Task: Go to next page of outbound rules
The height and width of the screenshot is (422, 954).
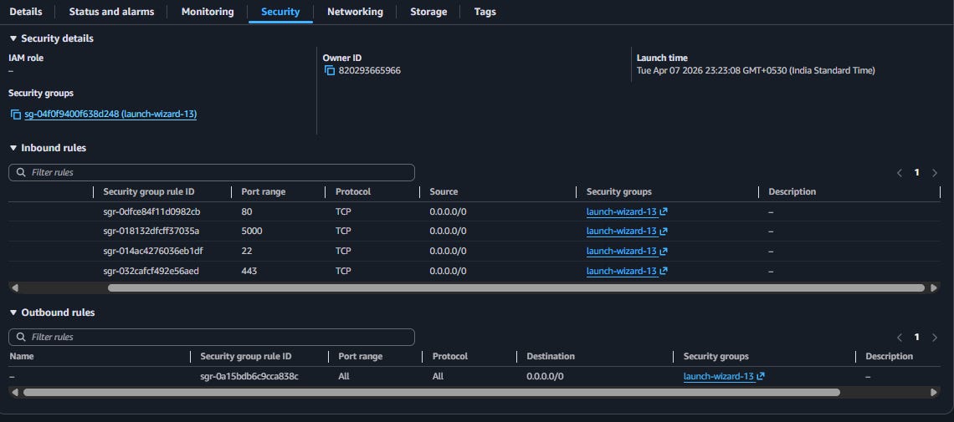Action: 935,338
